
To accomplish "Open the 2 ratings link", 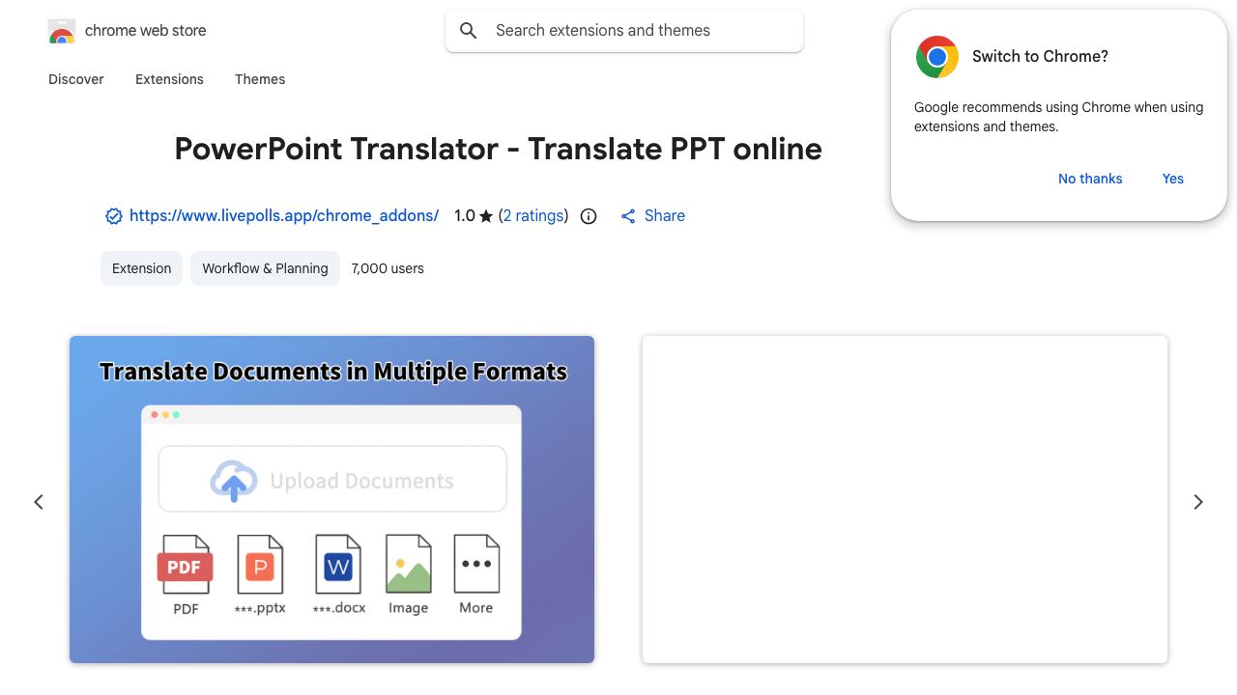I will pyautogui.click(x=533, y=216).
